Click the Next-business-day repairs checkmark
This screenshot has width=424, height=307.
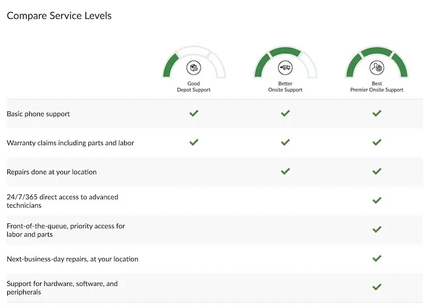[x=377, y=259]
